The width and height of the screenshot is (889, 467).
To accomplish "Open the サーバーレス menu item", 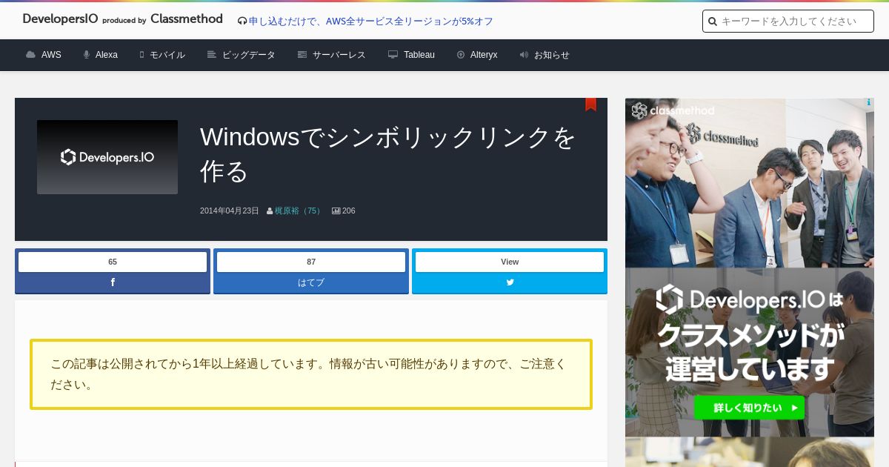I will [x=339, y=55].
